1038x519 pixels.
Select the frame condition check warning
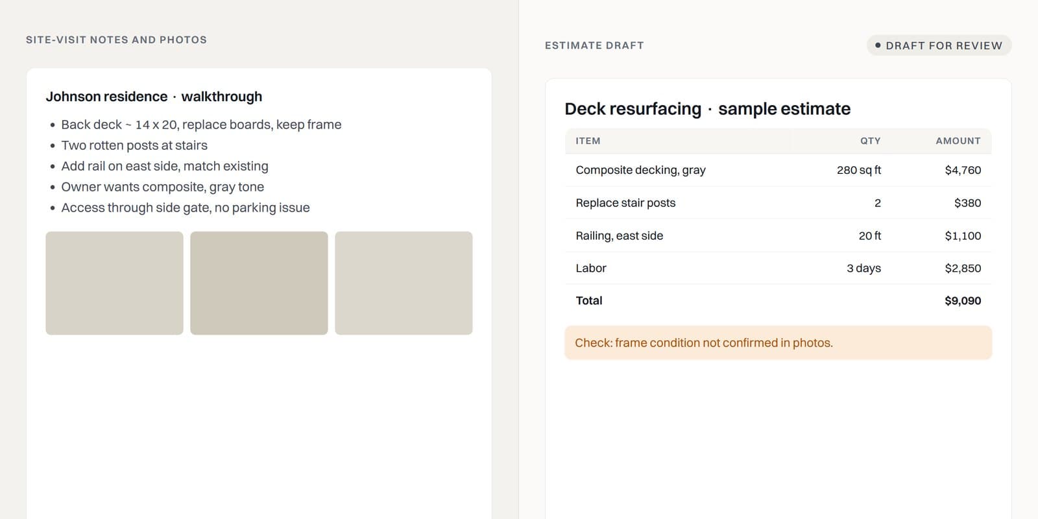778,343
